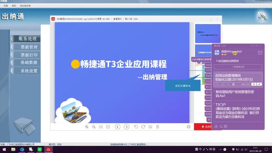Cancel note edit with X button

(254, 84)
